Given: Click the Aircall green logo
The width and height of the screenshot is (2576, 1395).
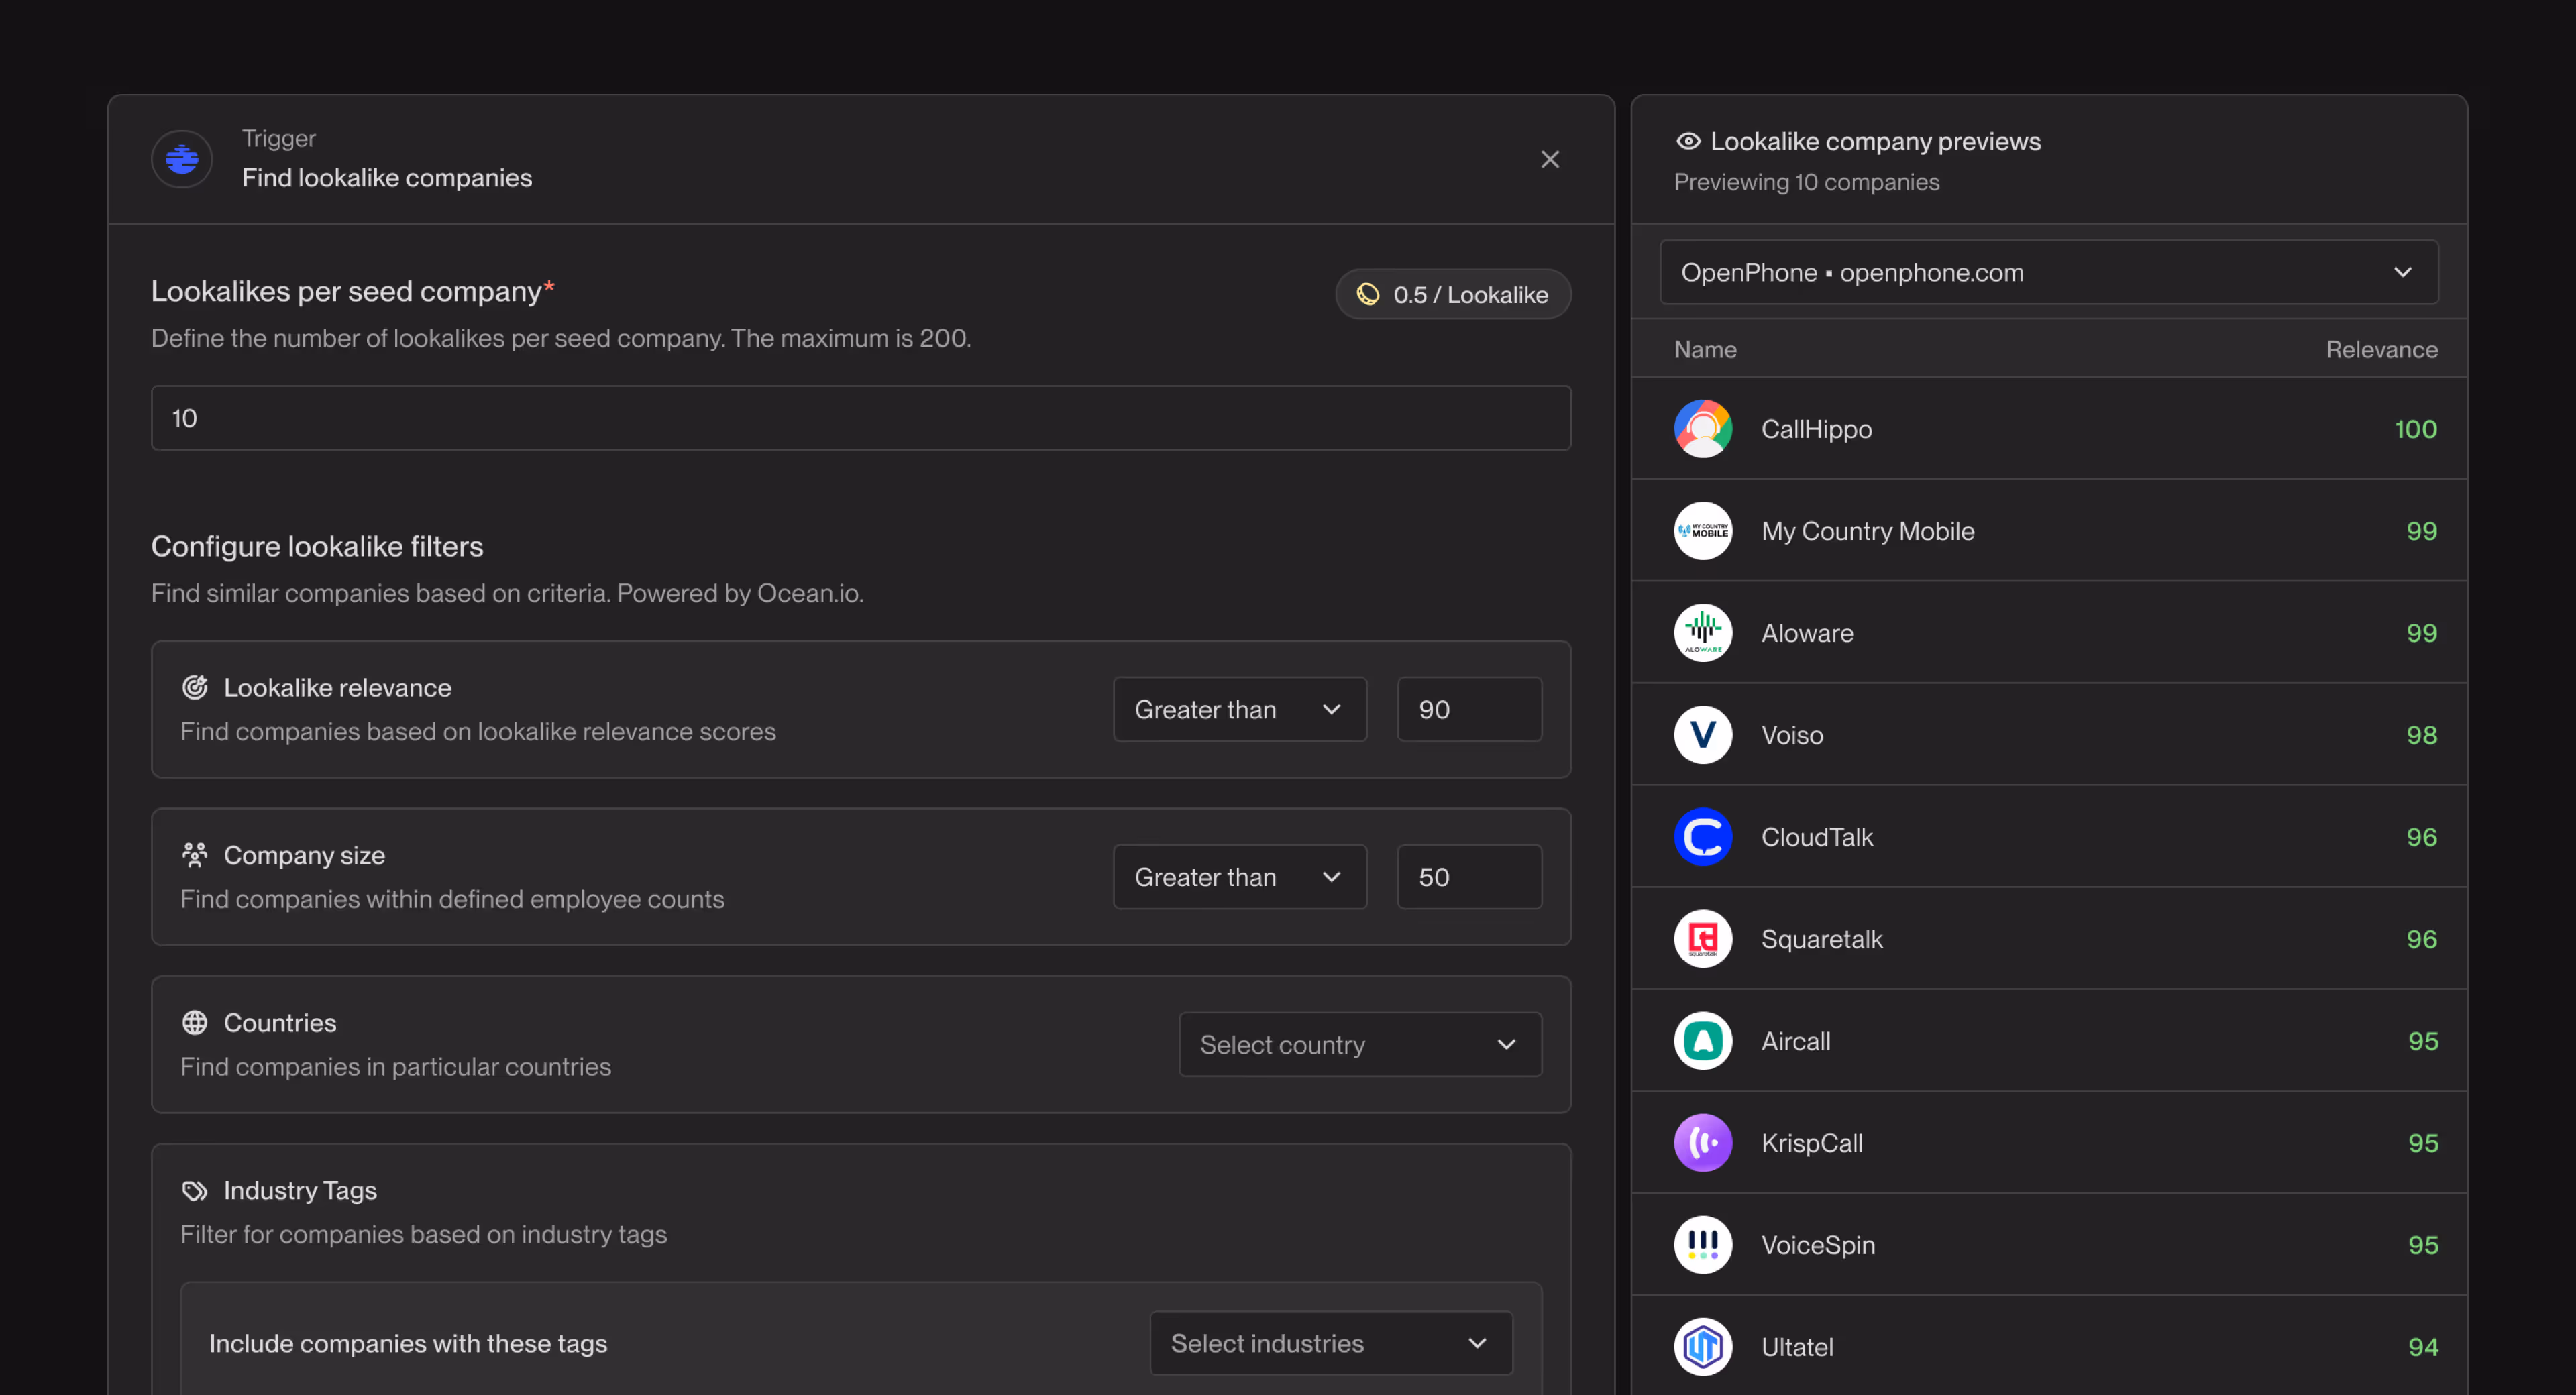Looking at the screenshot, I should click(1702, 1041).
